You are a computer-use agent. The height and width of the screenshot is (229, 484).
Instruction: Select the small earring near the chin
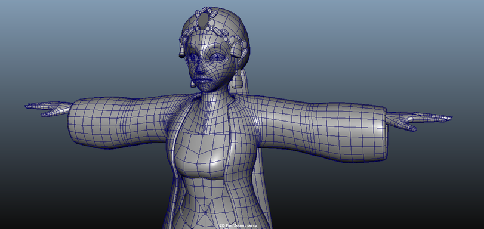193,83
